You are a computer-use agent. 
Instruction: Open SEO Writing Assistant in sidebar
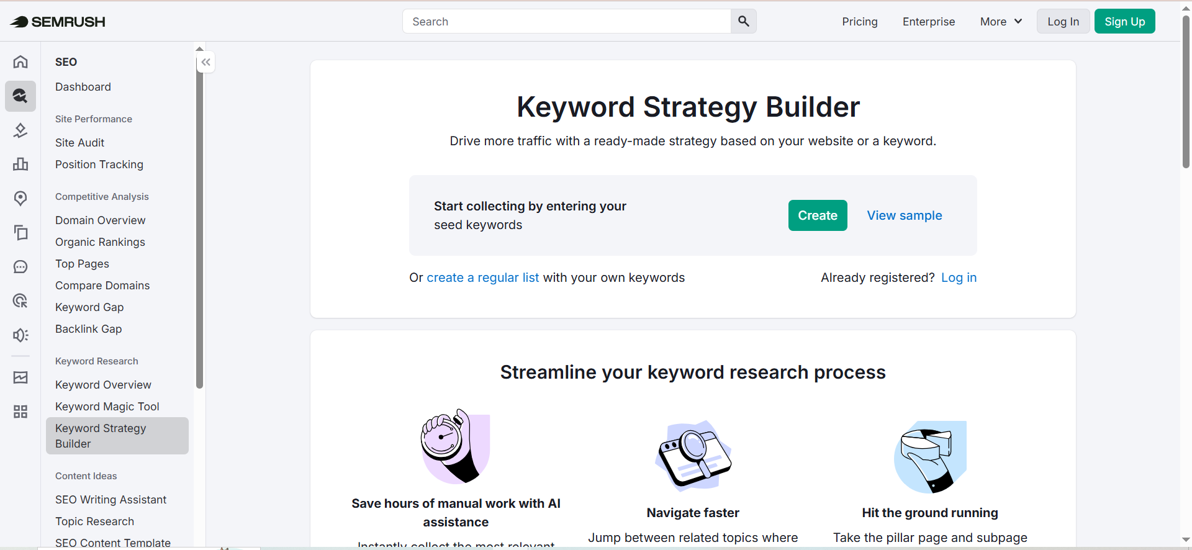tap(111, 500)
